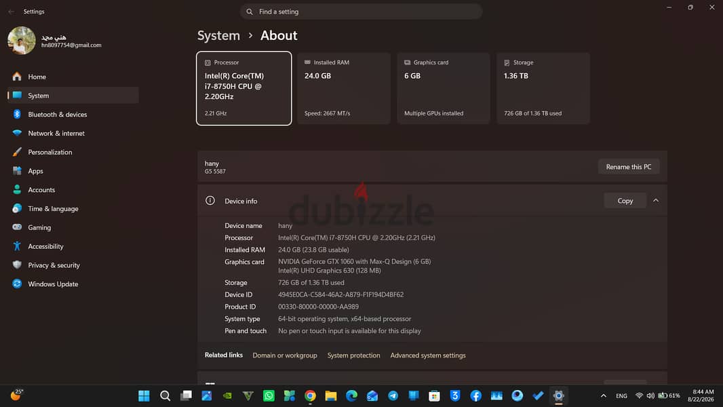
Task: Open Google Chrome from the taskbar
Action: pos(311,395)
